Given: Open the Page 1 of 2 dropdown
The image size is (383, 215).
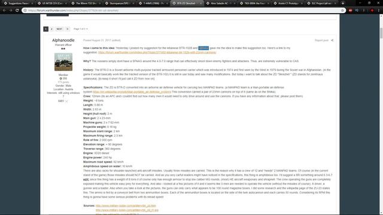Looking at the screenshot, I should pos(81,29).
